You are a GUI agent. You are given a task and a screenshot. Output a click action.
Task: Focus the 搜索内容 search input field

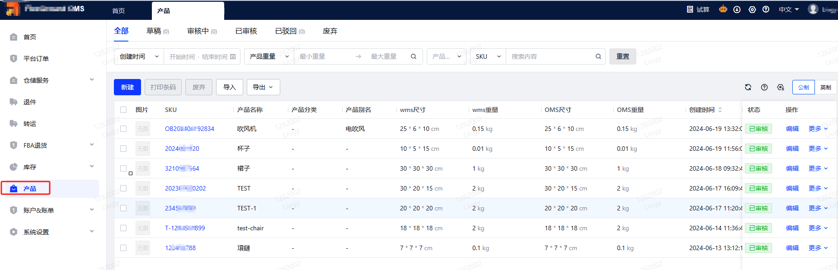(551, 56)
